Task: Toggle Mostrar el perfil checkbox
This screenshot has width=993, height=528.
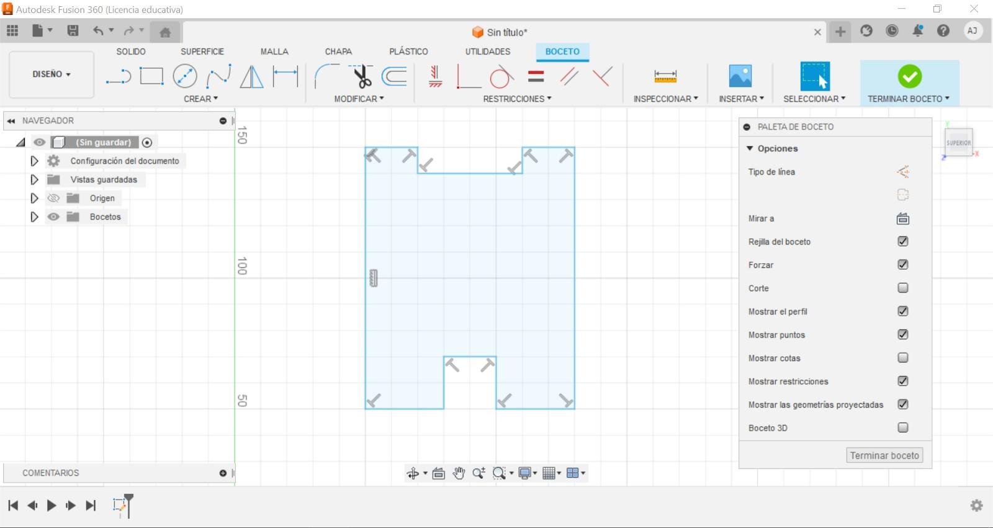Action: tap(903, 311)
